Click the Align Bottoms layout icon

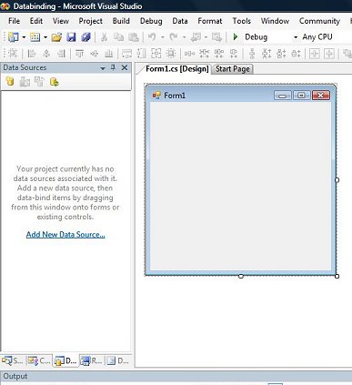click(x=108, y=54)
